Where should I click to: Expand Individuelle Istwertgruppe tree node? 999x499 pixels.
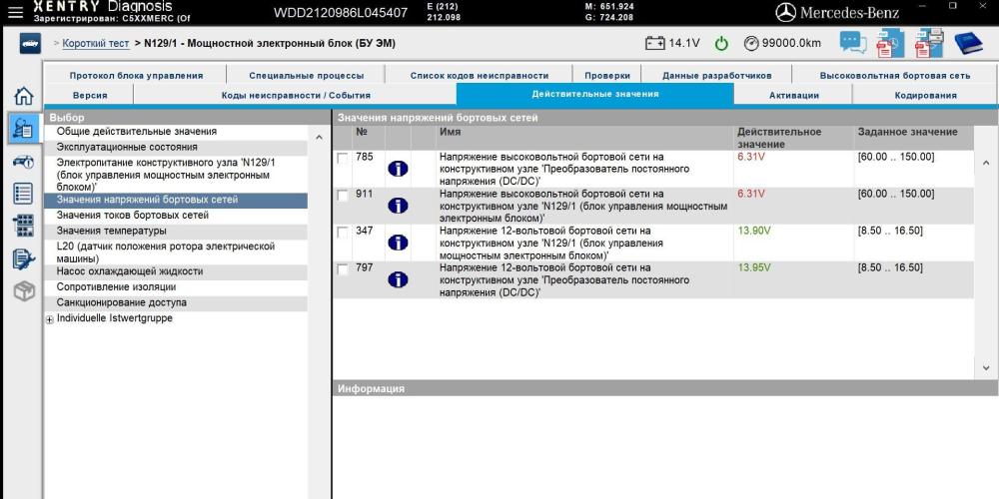click(x=50, y=320)
